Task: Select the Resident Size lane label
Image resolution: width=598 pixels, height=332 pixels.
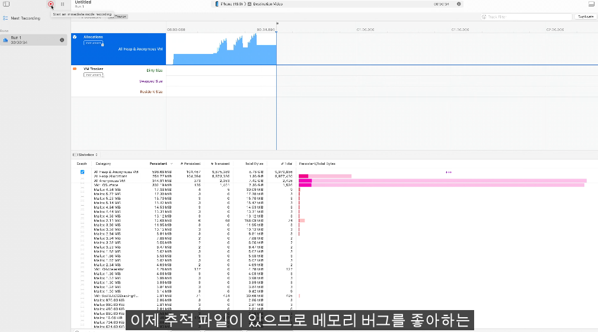Action: (x=151, y=92)
